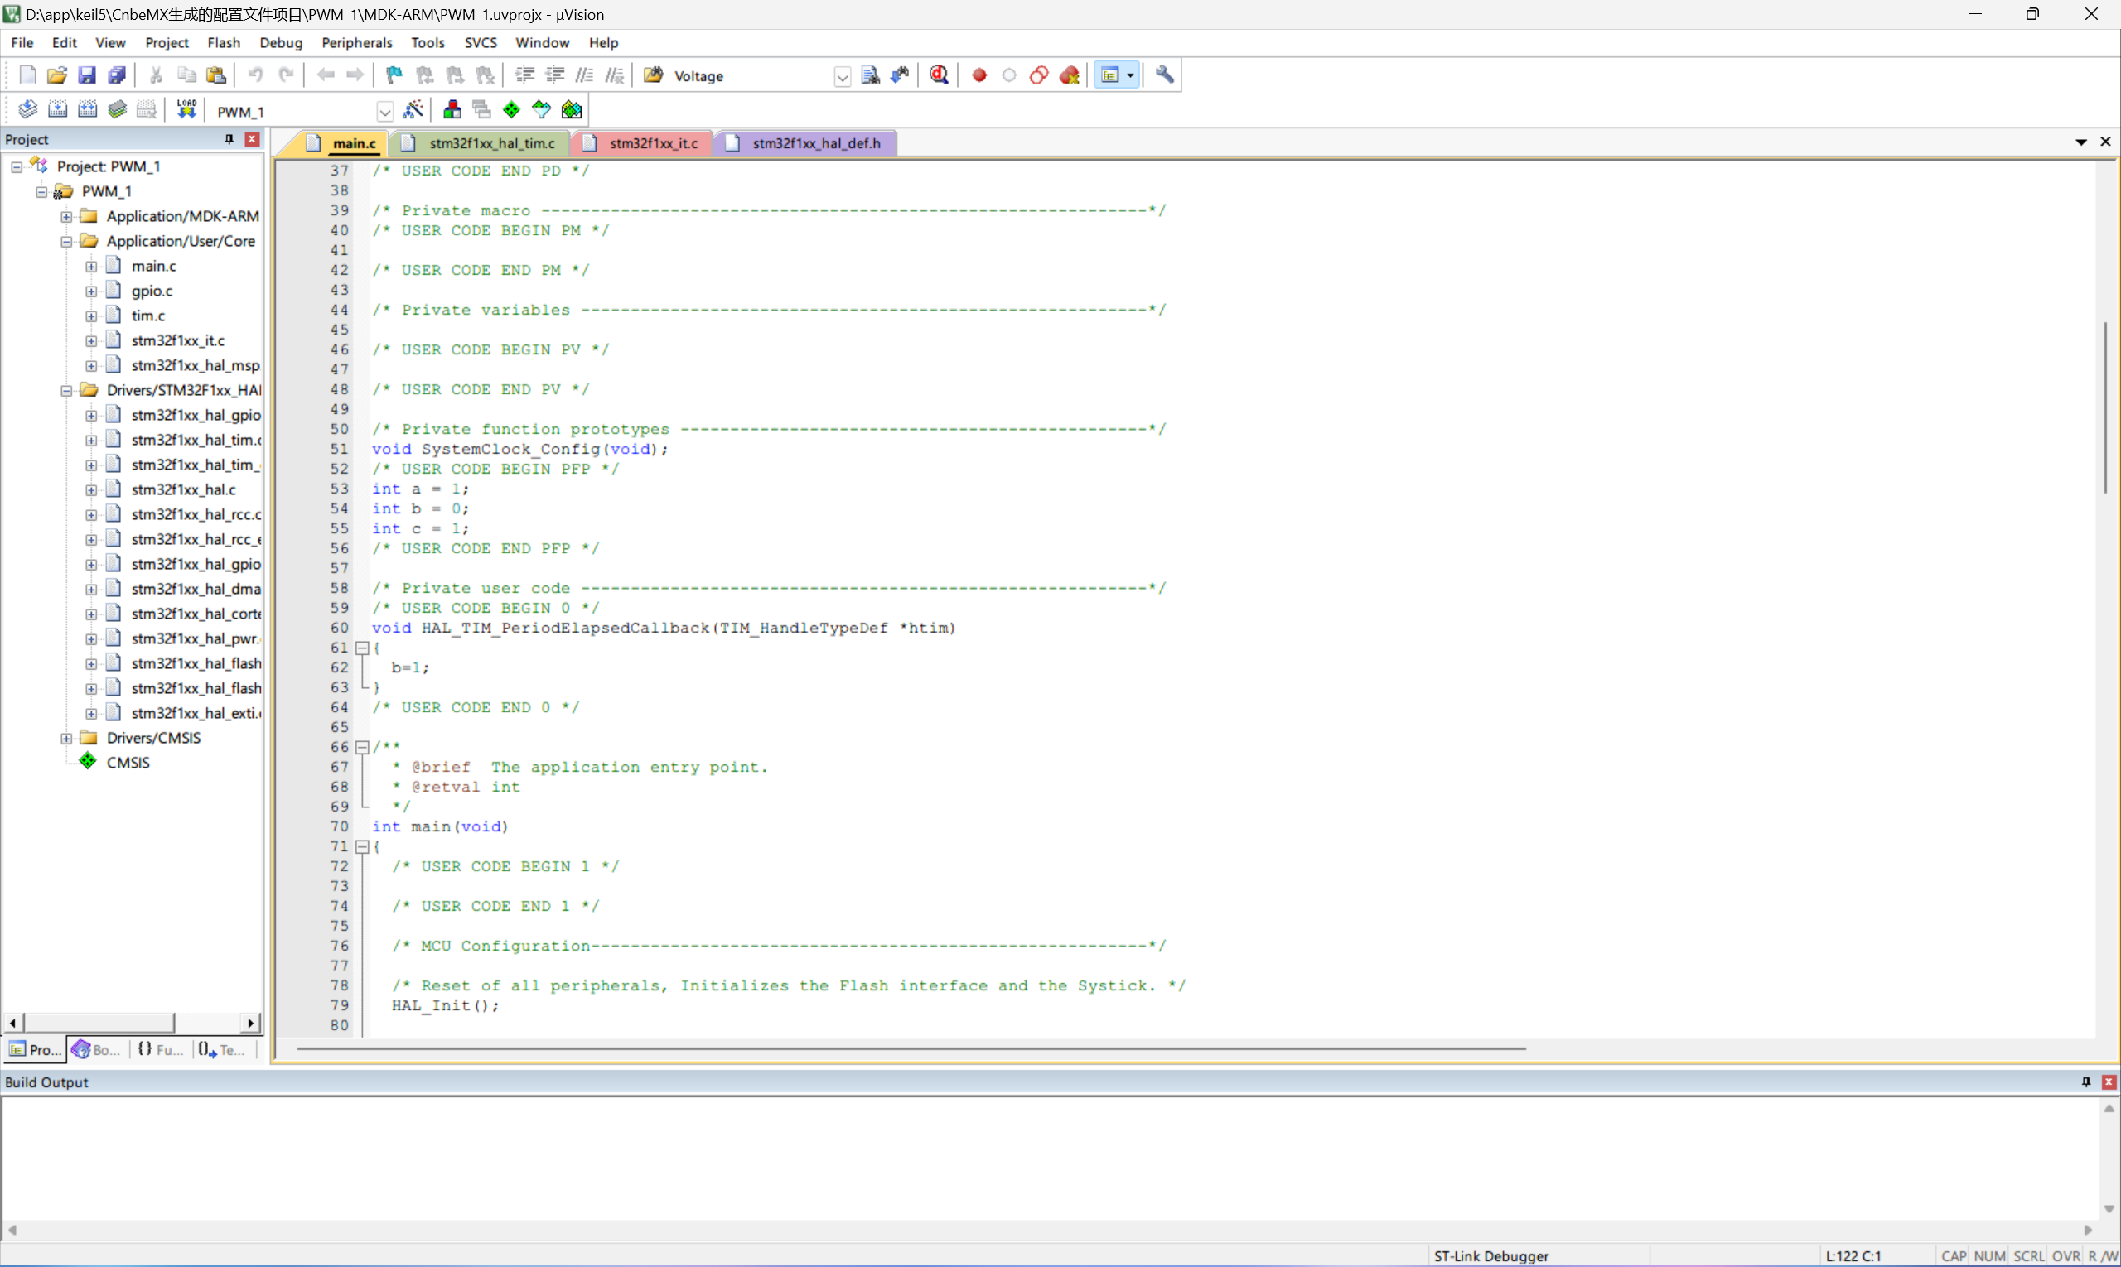Indent the selected text
The width and height of the screenshot is (2121, 1267).
[x=524, y=75]
